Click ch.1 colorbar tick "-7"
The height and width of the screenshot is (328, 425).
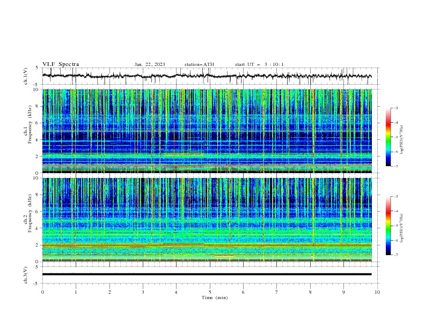click(396, 166)
